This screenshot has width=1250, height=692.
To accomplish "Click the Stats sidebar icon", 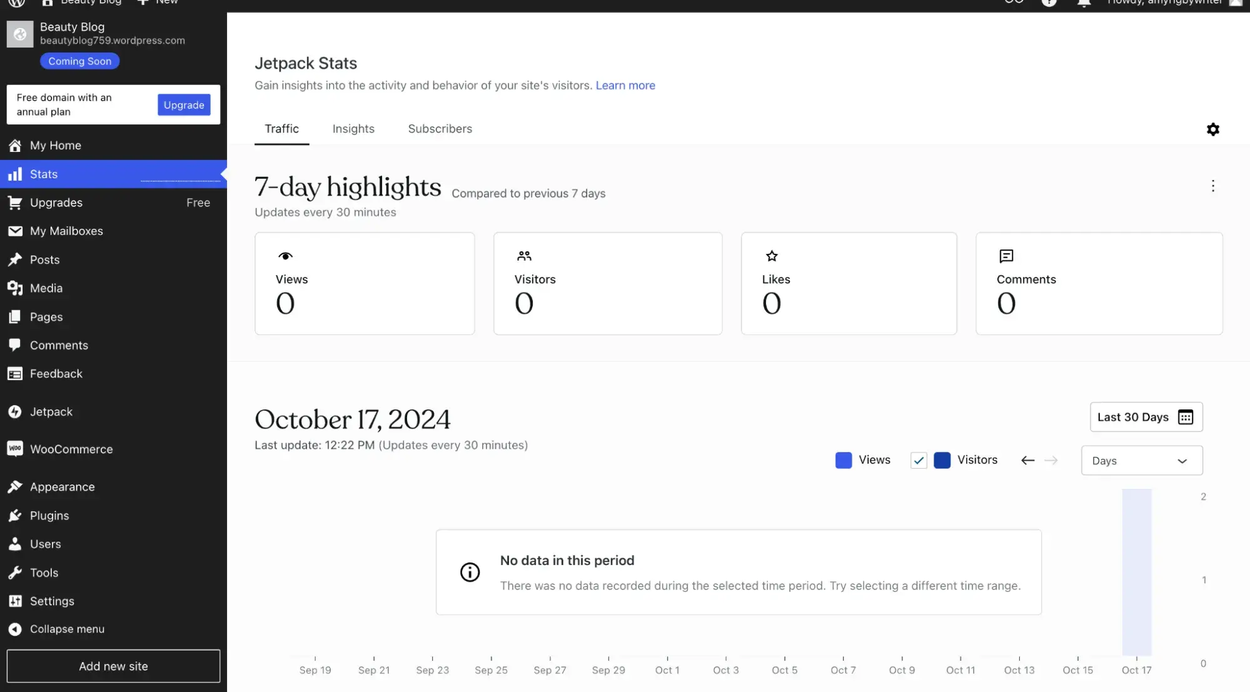I will pyautogui.click(x=14, y=174).
